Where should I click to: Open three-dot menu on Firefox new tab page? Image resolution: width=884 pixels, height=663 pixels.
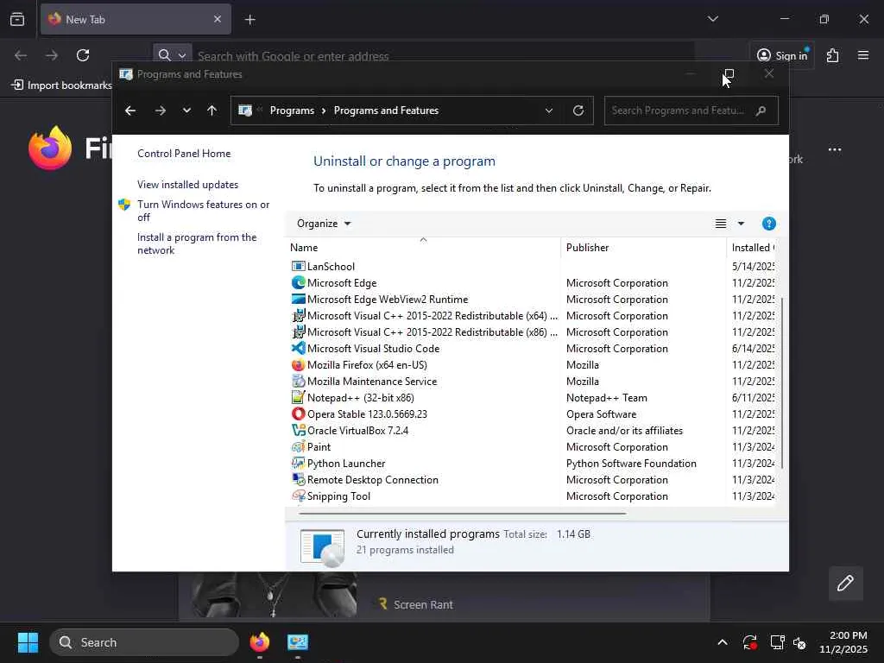click(x=835, y=149)
